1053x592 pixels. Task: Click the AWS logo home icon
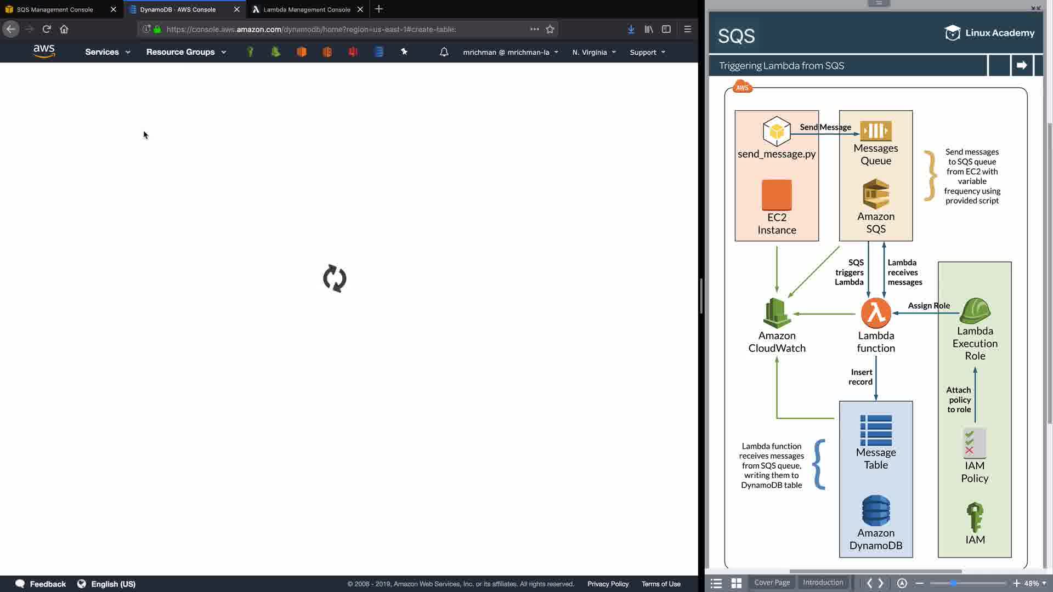pos(44,52)
